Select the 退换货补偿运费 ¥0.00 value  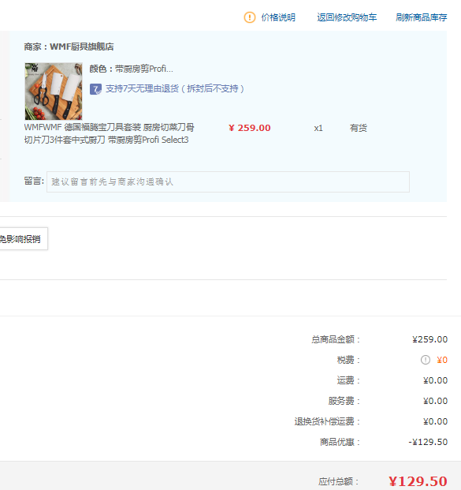(436, 421)
